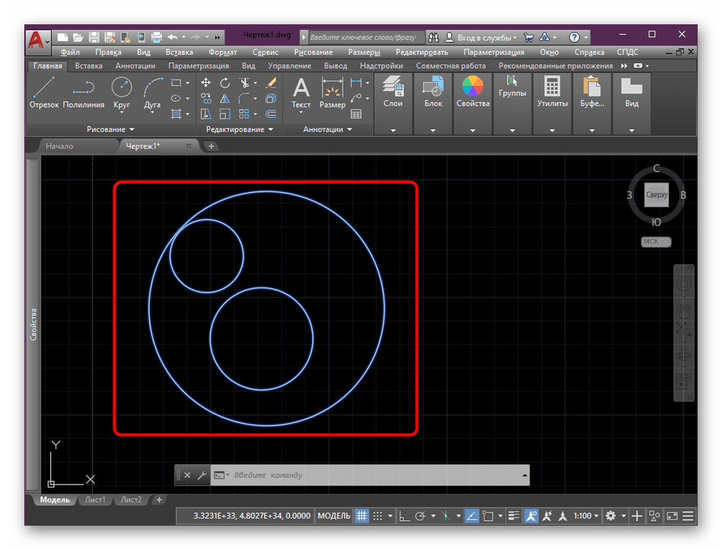Toggle snap mode dots icon
The height and width of the screenshot is (550, 722).
(378, 516)
